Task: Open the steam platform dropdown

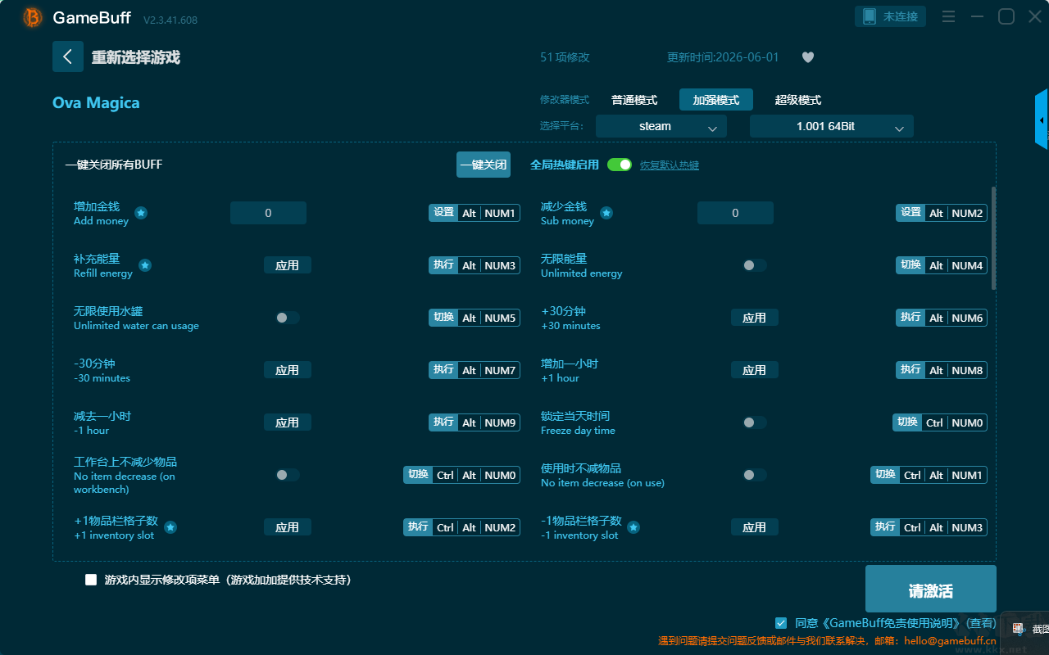Action: (x=661, y=126)
